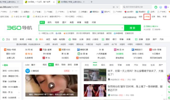Click the Tmall icon next to 天猫·直营
170x100 pixels.
41,50
